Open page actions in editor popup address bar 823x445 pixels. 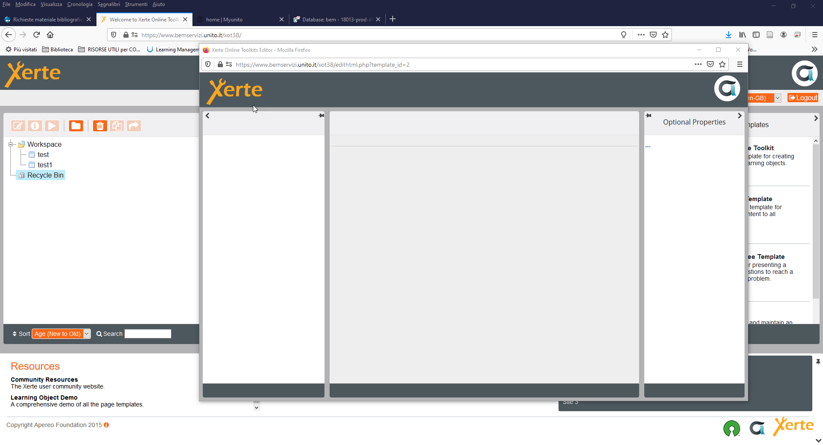(698, 64)
